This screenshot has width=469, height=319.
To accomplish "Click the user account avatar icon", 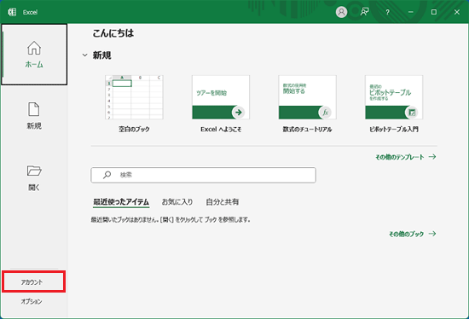I will [341, 12].
